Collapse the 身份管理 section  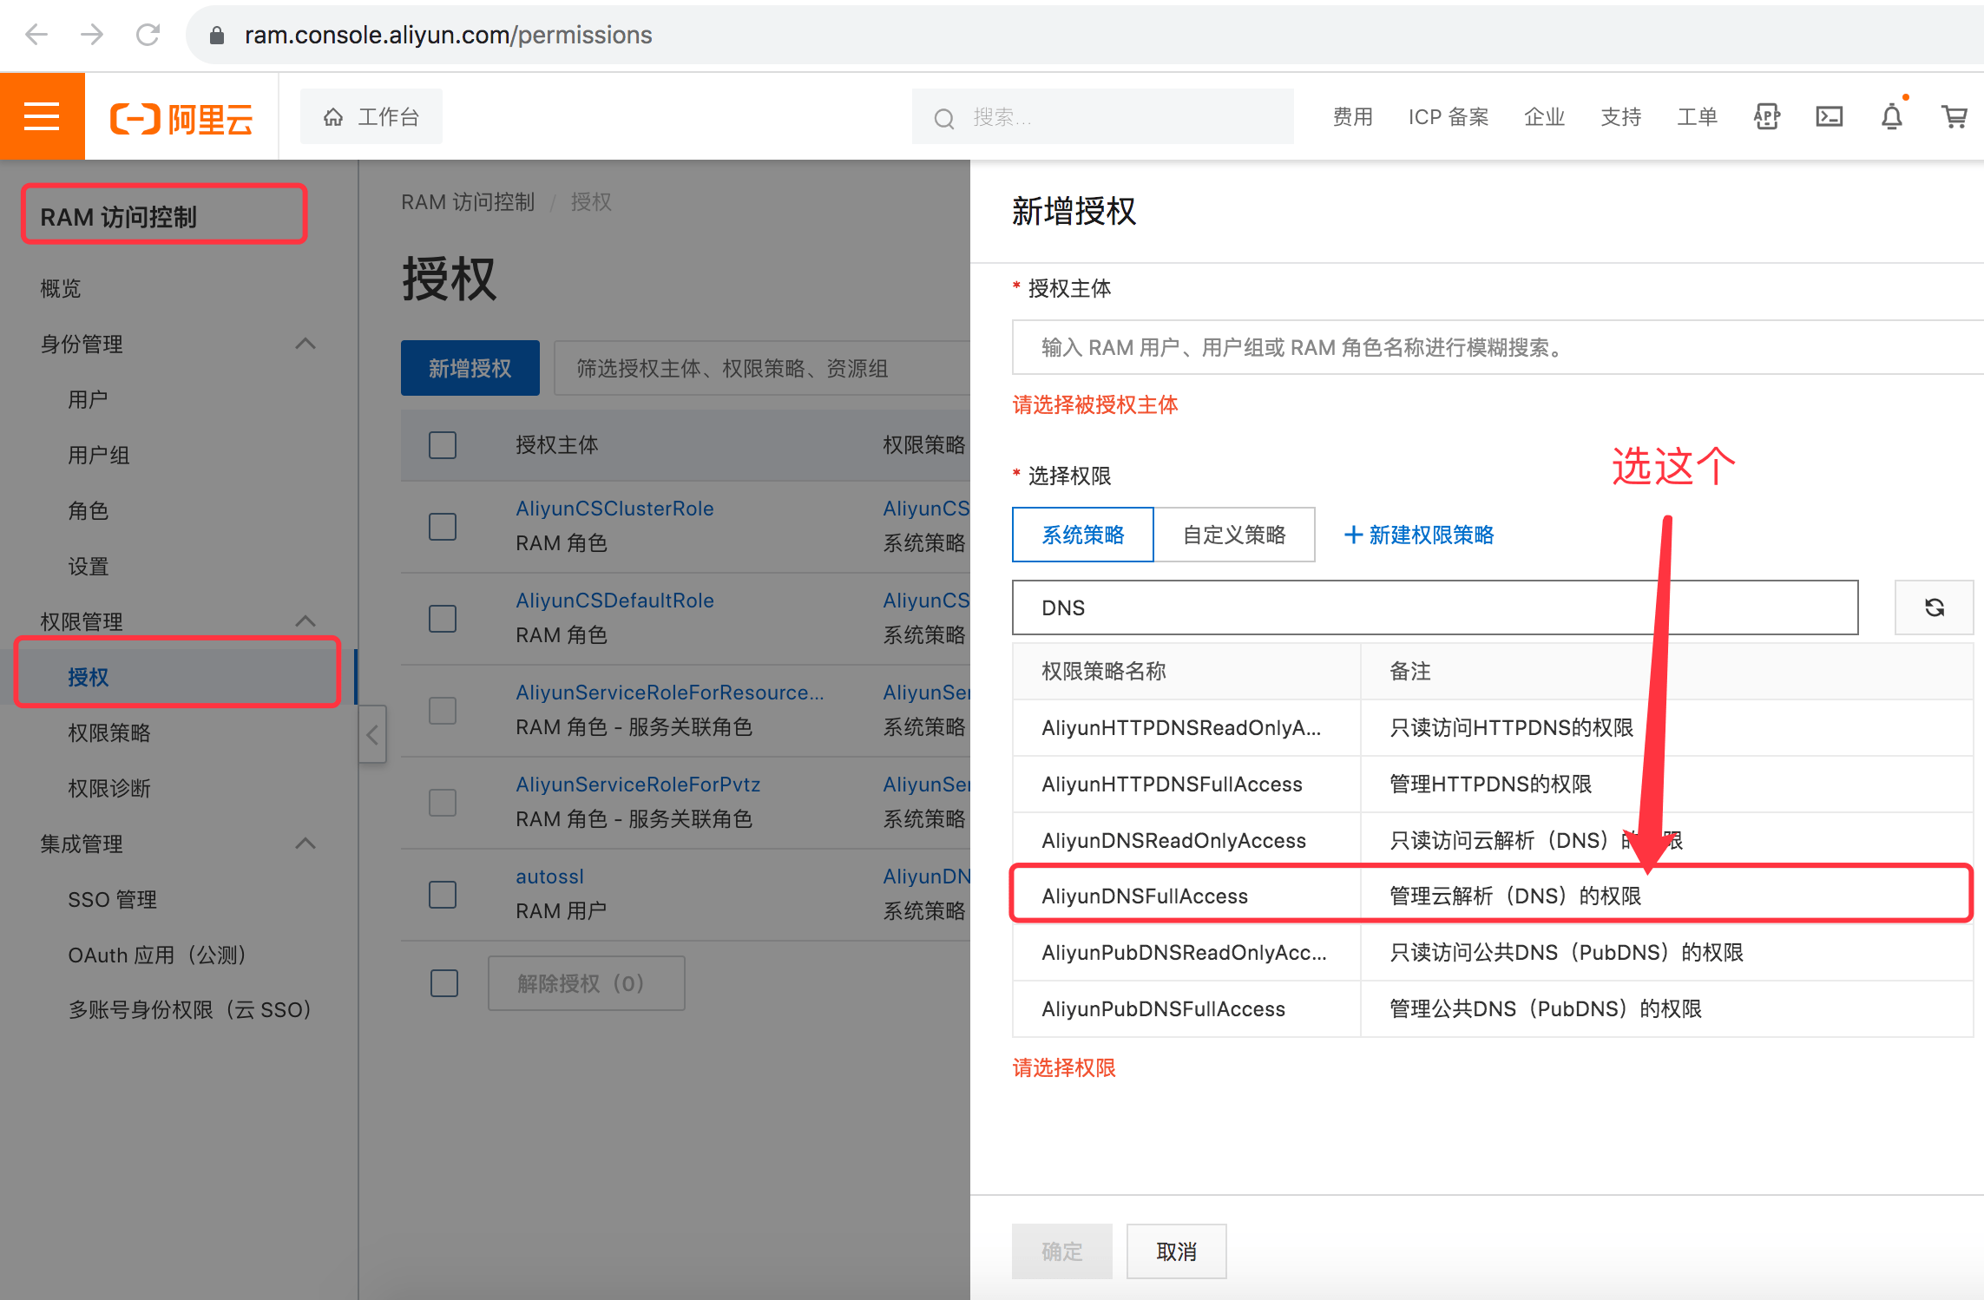tap(305, 344)
